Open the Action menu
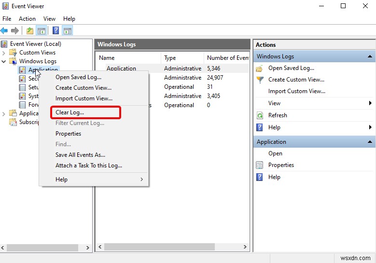376x263 pixels. pos(27,19)
